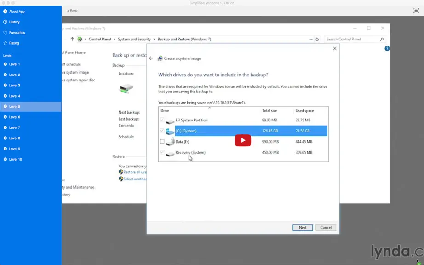Sort by the Total size column header

point(269,110)
